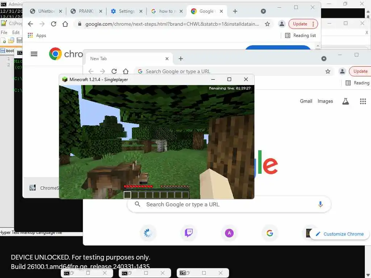Click Update button in front Chrome window
Image resolution: width=371 pixels, height=278 pixels.
(x=360, y=71)
